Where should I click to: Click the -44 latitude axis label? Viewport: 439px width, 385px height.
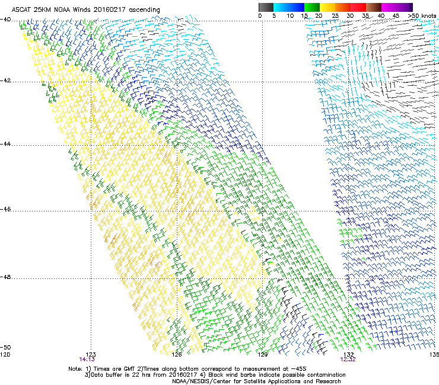[5, 144]
